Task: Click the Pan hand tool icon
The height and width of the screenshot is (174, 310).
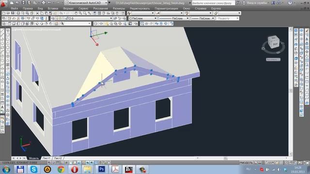Action: (x=76, y=13)
